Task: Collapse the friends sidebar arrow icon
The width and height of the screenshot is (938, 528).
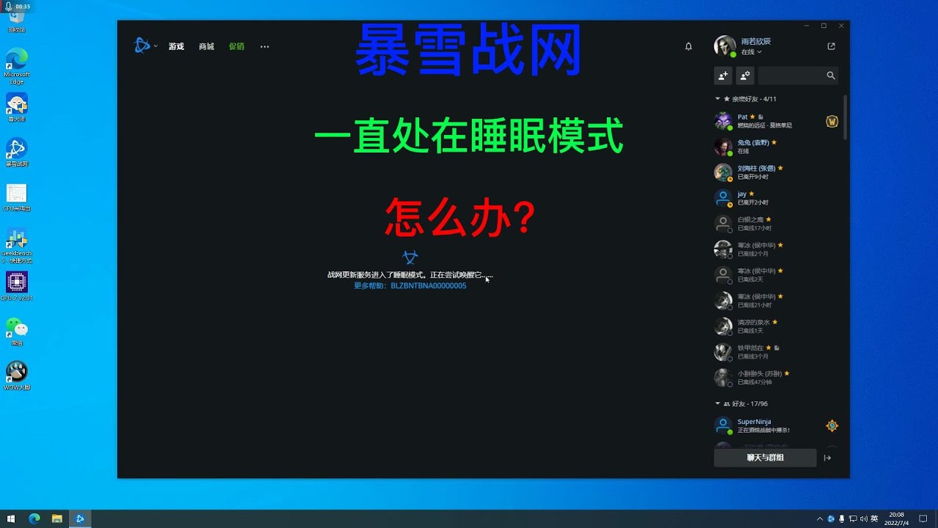Action: (x=827, y=458)
